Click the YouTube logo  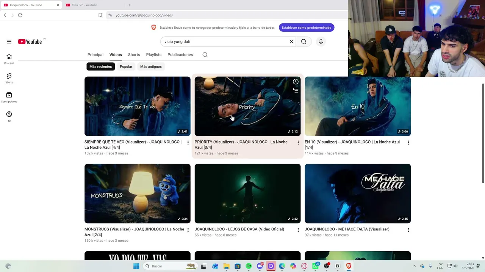point(30,42)
